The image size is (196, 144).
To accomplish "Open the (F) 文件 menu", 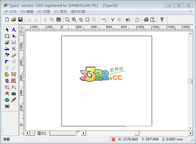I will click(10, 12).
